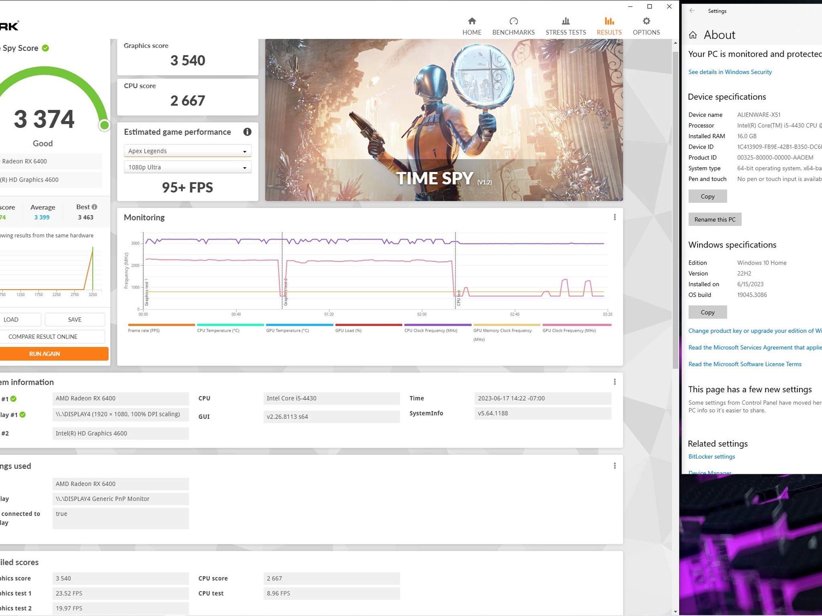The image size is (822, 616).
Task: Open the Settings used three-dot menu
Action: [x=614, y=466]
